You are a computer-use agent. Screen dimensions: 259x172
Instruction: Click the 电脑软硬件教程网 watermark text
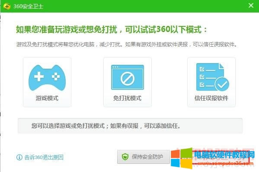pos(224,155)
